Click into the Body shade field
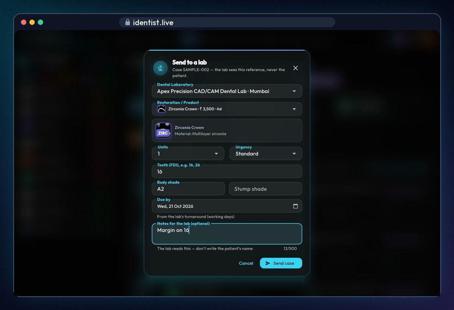The height and width of the screenshot is (310, 454). point(188,189)
